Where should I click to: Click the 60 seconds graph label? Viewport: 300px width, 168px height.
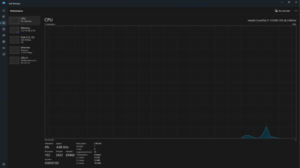click(x=49, y=140)
